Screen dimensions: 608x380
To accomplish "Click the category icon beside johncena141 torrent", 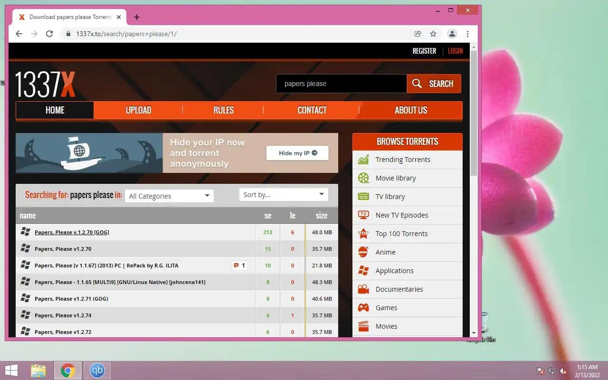I will click(x=26, y=282).
